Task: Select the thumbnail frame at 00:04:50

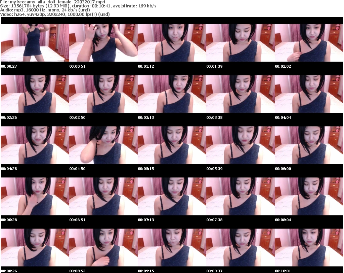Action: [103, 145]
